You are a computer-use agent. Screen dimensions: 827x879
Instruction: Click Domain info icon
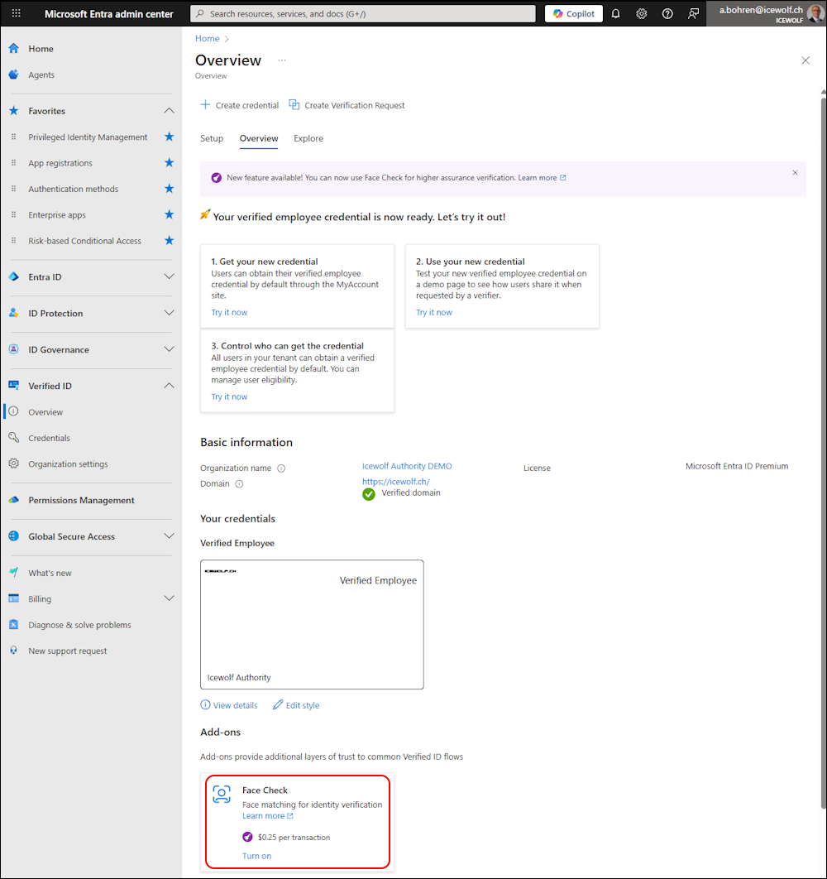click(239, 484)
